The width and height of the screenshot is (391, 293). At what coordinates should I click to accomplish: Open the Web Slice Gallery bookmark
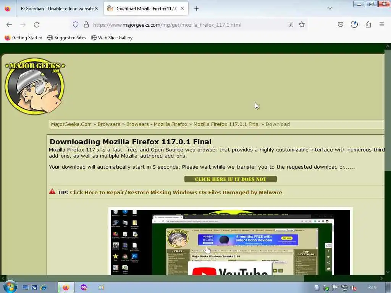[x=112, y=38]
